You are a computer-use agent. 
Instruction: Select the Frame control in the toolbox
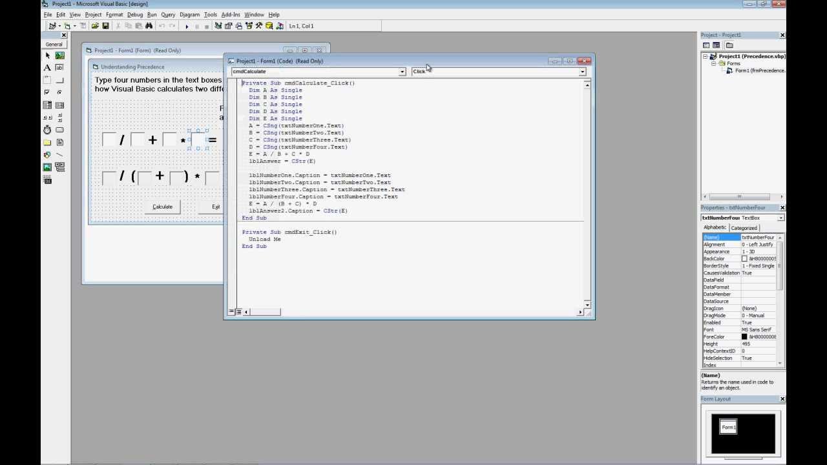pos(47,80)
